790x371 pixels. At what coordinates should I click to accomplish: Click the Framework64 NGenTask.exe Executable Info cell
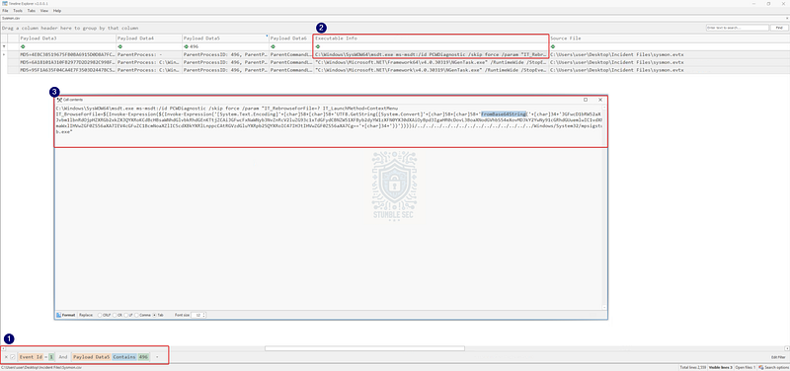[x=431, y=62]
